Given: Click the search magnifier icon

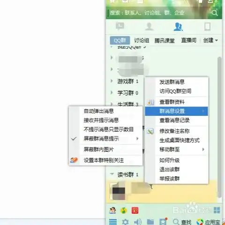Looking at the screenshot, I should click(x=215, y=13).
